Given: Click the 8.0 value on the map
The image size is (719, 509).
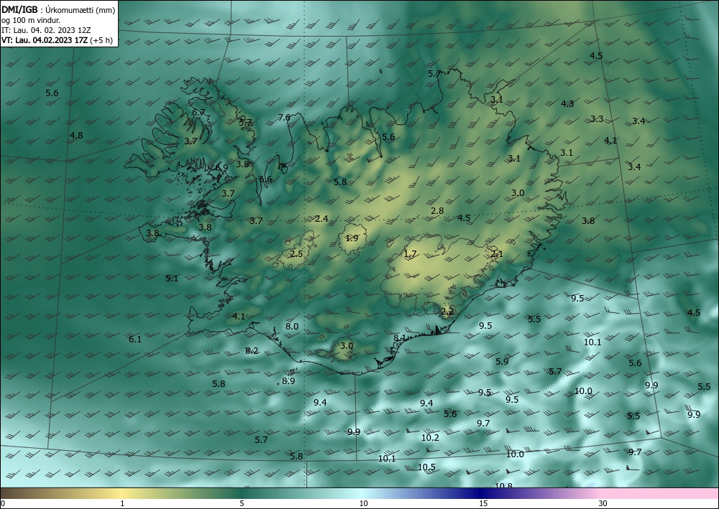Looking at the screenshot, I should [292, 327].
